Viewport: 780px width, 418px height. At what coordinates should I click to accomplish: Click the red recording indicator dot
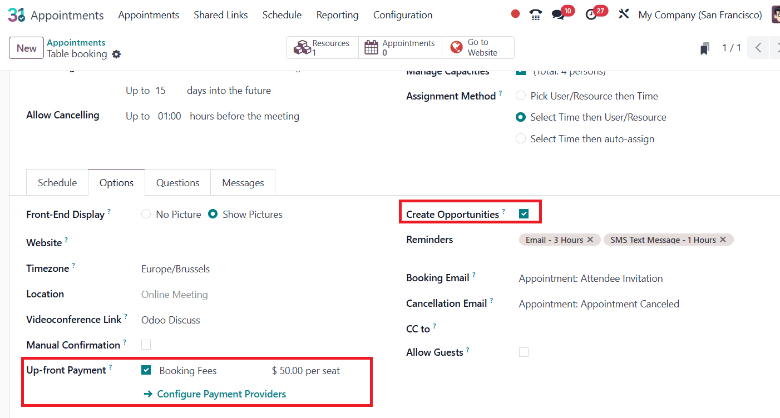click(515, 14)
